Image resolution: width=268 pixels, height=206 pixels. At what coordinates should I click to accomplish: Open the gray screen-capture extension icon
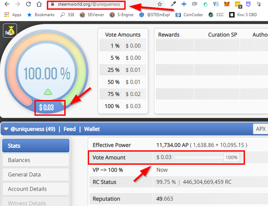(x=195, y=4)
